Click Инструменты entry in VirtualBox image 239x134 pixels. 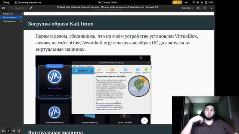pos(83,71)
